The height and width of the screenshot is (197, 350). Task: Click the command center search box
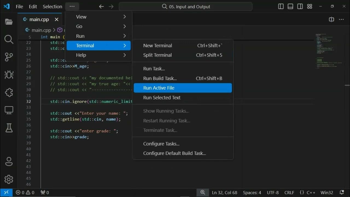[185, 7]
